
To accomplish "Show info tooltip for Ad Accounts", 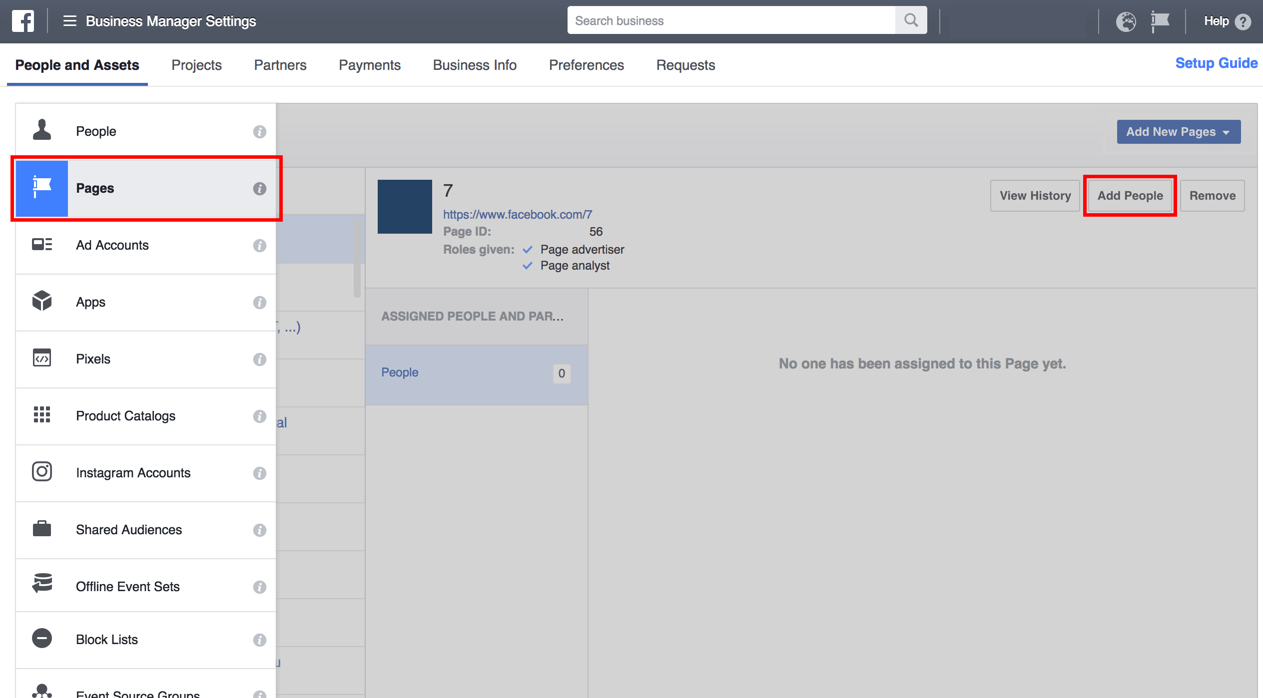I will pyautogui.click(x=259, y=246).
